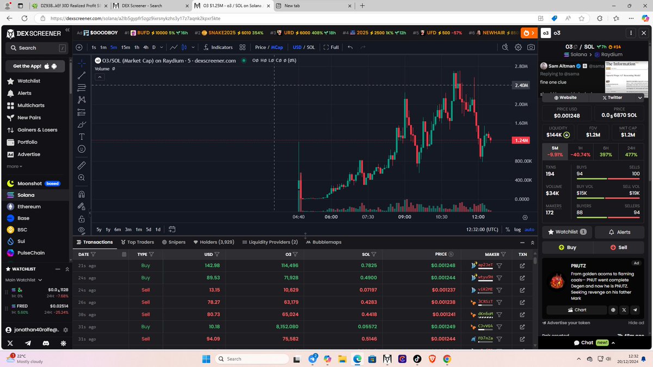Screen dimensions: 653x367
Task: Open the Telegram link in sidebar footer
Action: coord(28,344)
